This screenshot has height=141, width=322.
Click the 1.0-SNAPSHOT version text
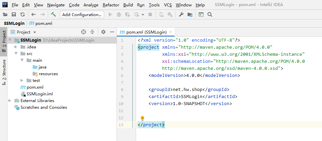[189, 103]
